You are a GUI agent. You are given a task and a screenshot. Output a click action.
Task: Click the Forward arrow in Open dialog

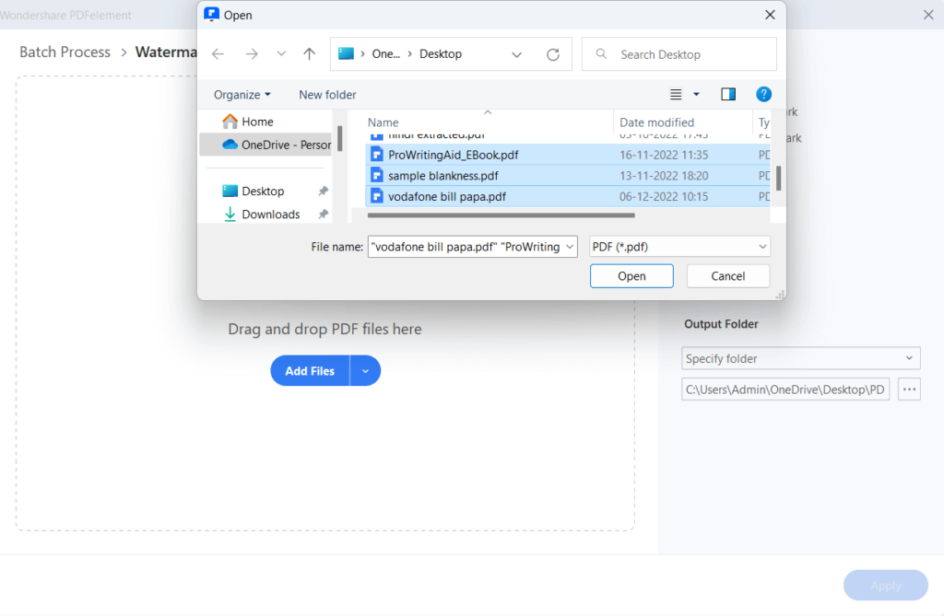252,54
